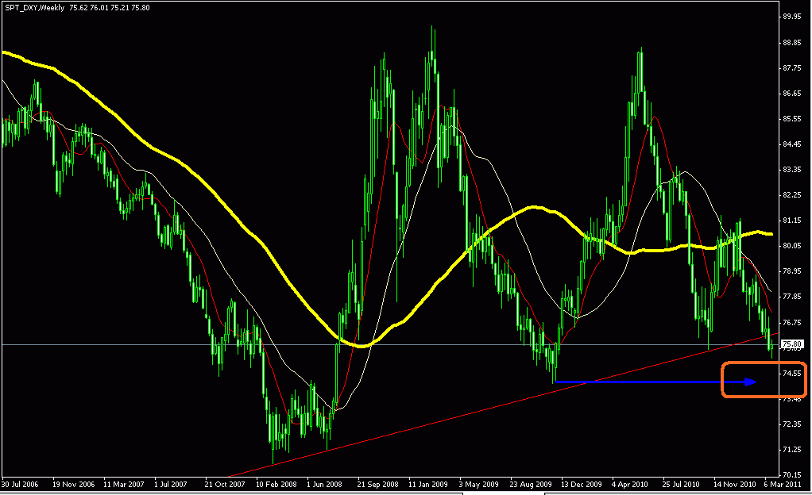Click the 23 Aug 2009 date label
This screenshot has height=495, width=812.
pos(530,484)
